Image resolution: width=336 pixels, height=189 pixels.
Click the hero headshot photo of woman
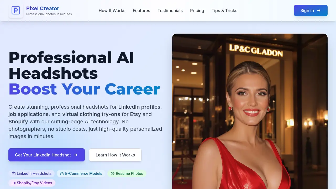250,111
